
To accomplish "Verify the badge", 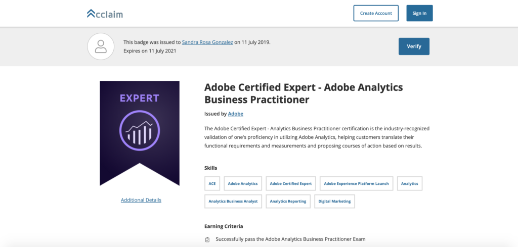I will click(x=414, y=46).
